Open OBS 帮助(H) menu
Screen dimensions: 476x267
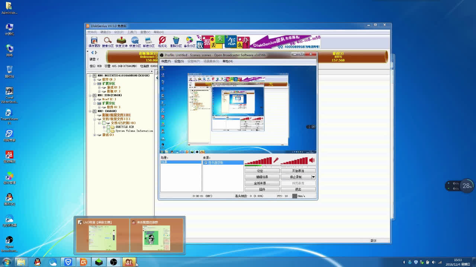coord(228,61)
